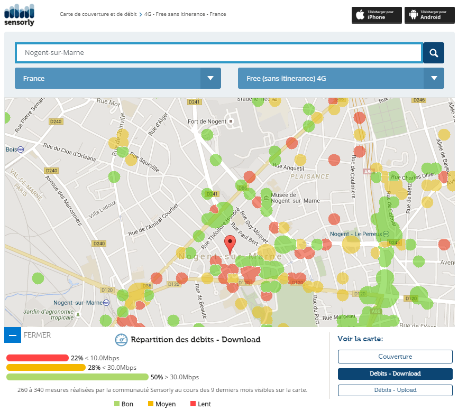Click the red location pin marker

[230, 245]
